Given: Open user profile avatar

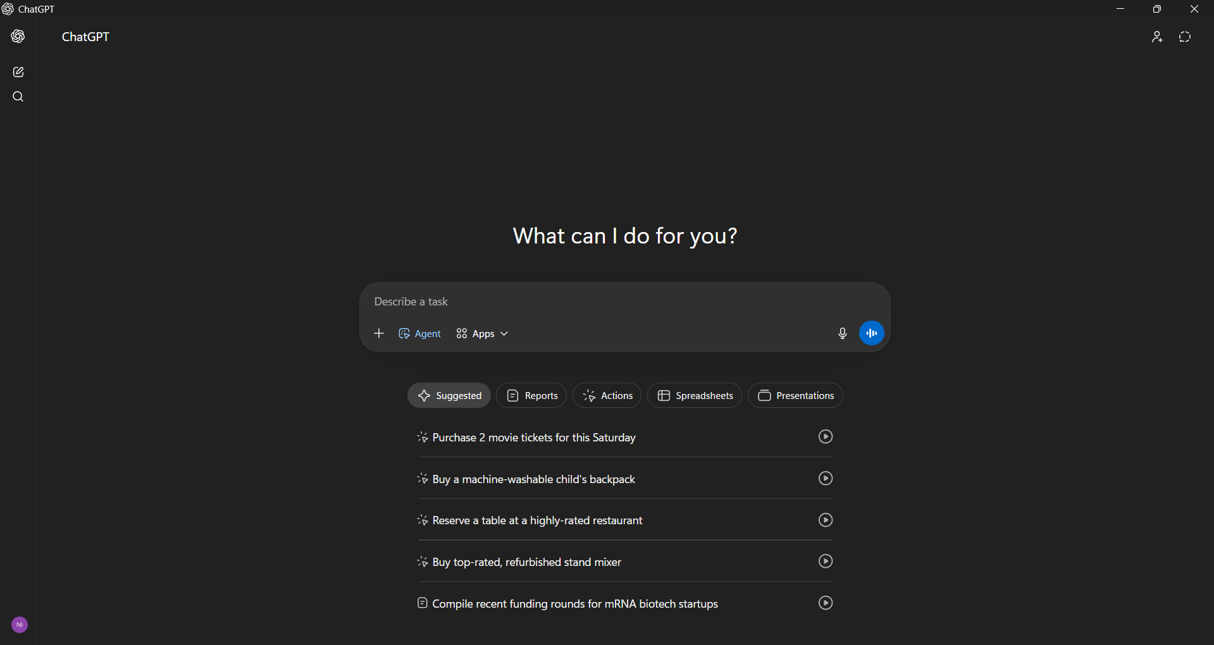Looking at the screenshot, I should click(20, 625).
